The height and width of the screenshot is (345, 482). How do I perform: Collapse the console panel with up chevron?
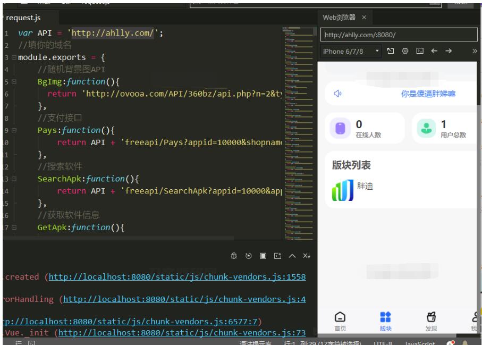(x=292, y=256)
